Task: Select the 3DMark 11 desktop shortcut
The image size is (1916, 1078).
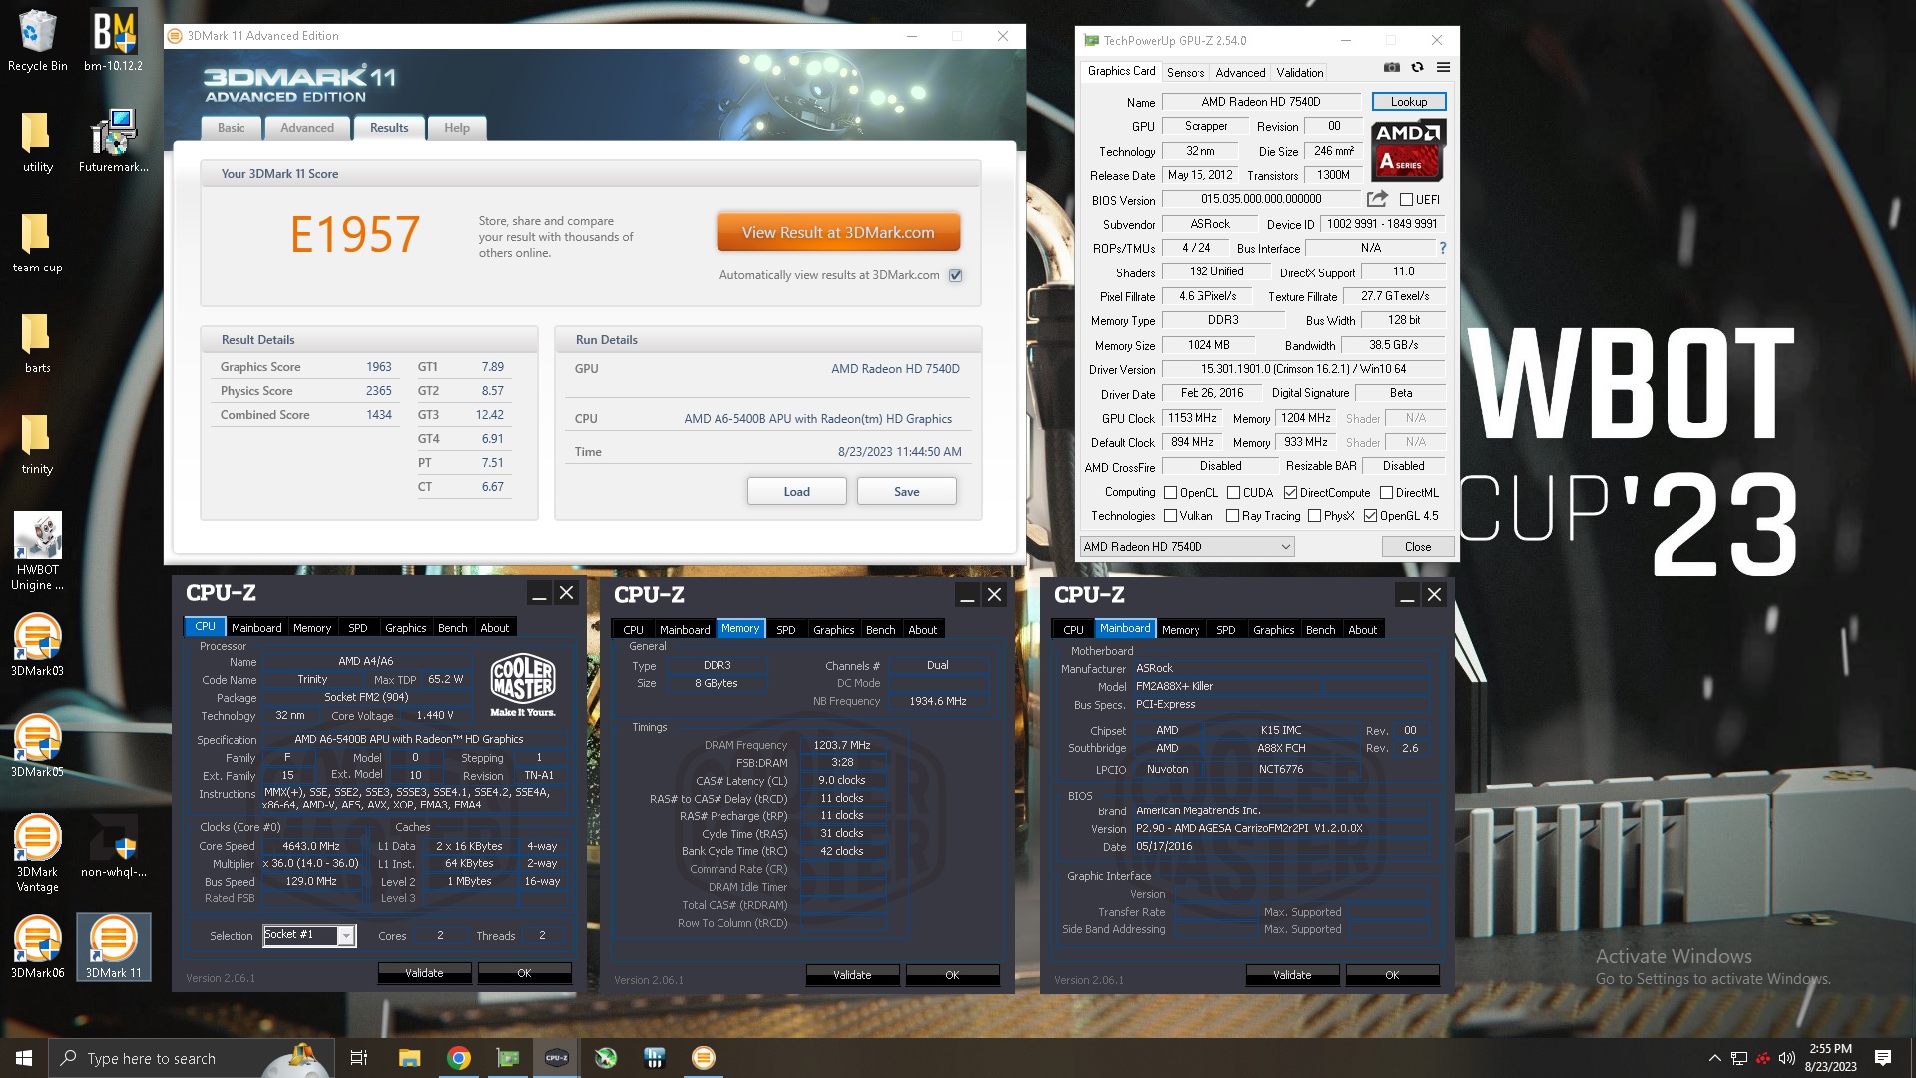Action: [x=114, y=947]
